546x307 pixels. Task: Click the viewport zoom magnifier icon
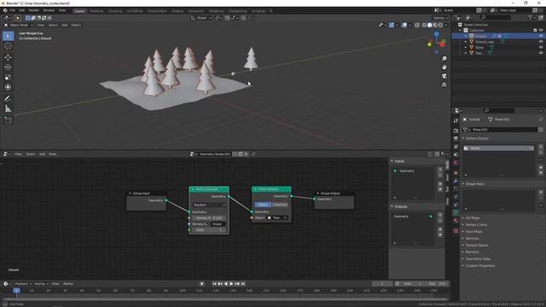pyautogui.click(x=444, y=59)
